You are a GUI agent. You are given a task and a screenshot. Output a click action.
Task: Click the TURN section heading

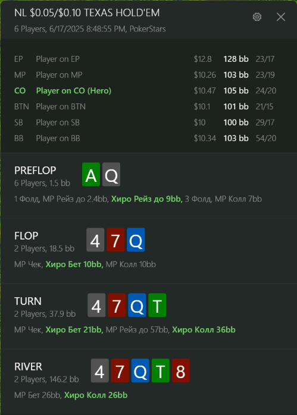(x=28, y=301)
